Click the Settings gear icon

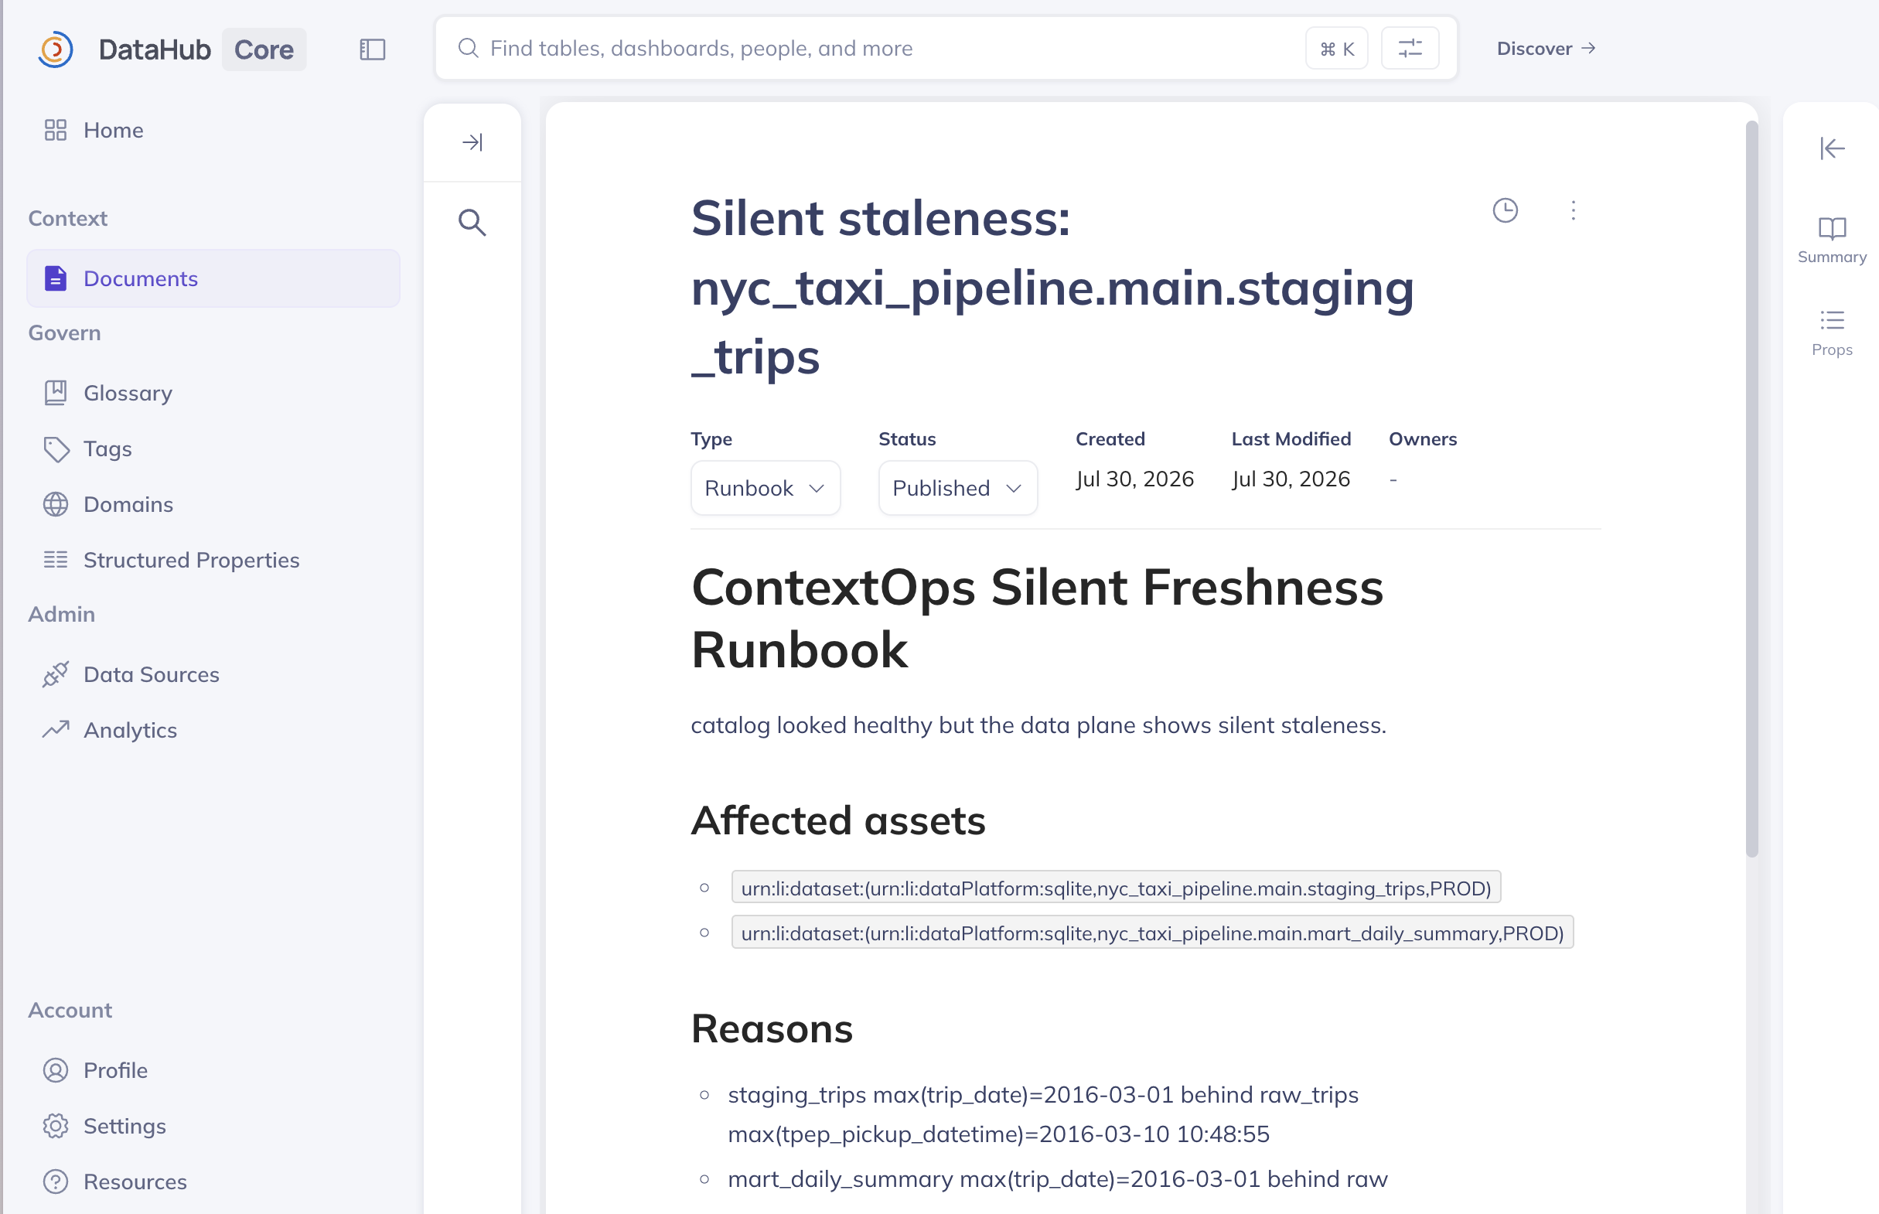click(55, 1126)
